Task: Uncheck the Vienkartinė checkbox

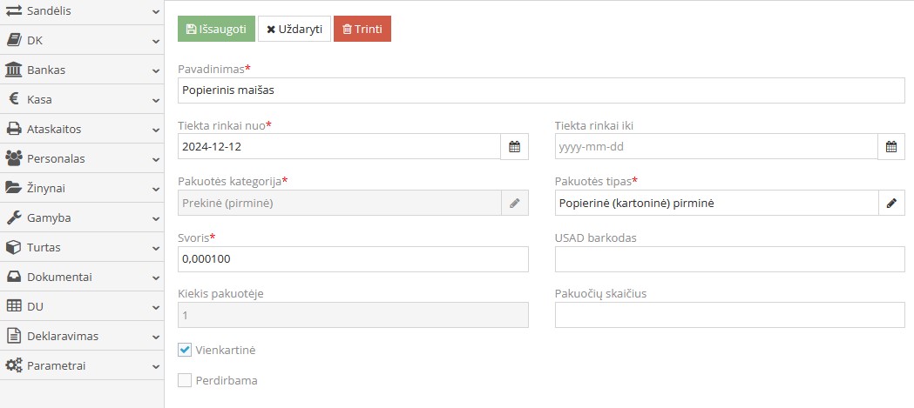Action: click(185, 350)
